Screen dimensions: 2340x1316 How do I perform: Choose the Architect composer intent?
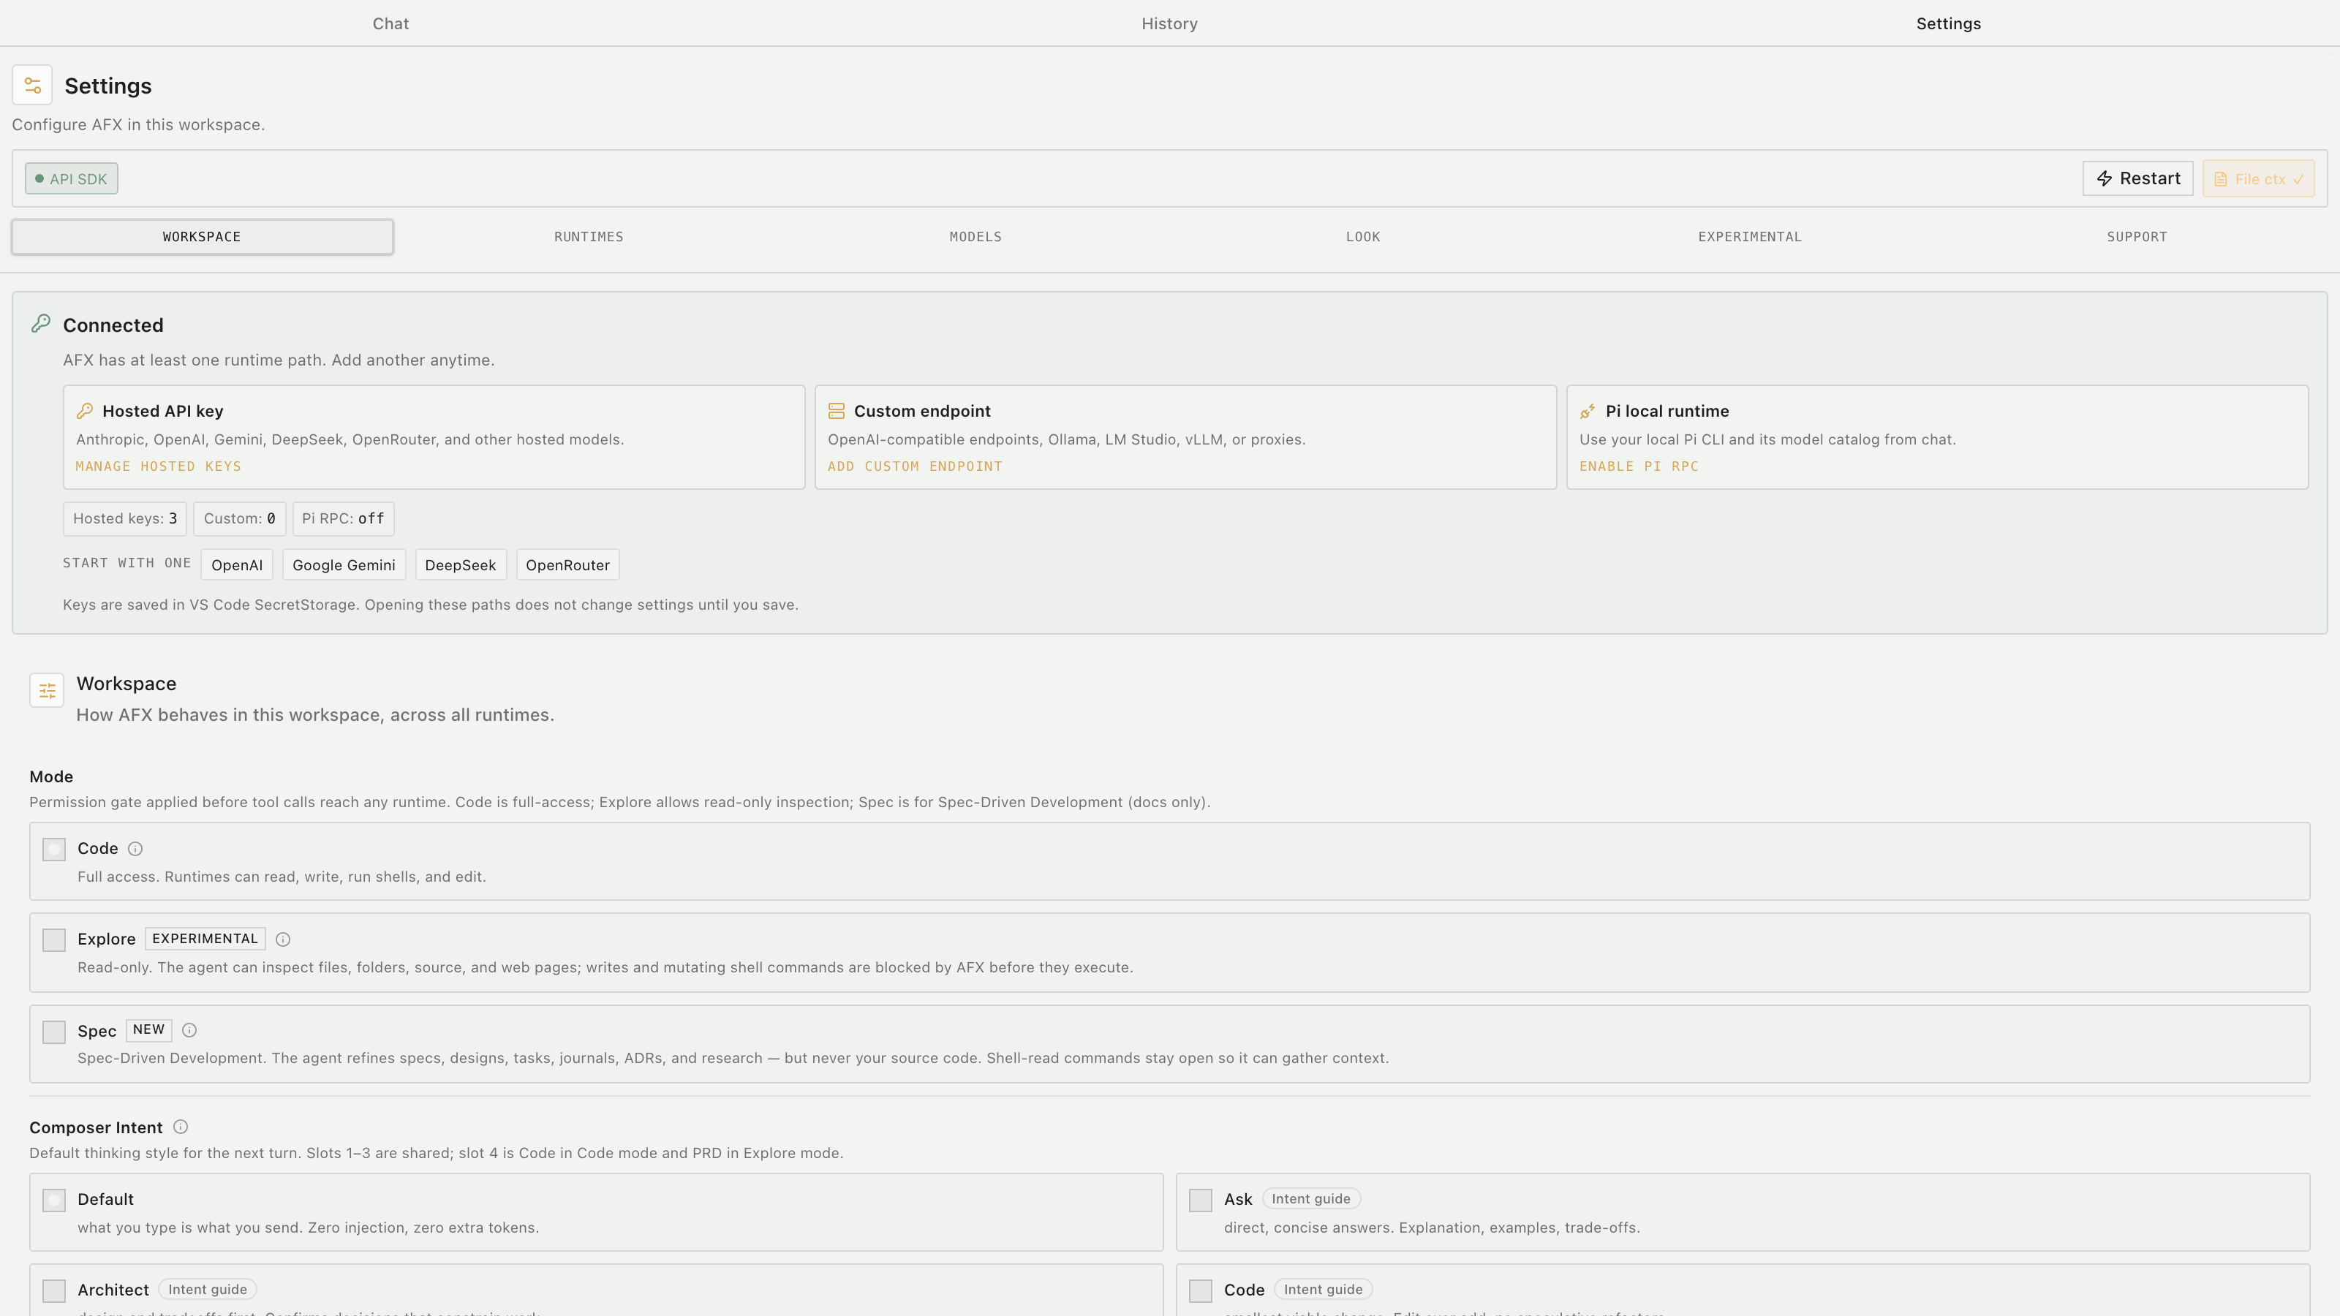pos(55,1290)
